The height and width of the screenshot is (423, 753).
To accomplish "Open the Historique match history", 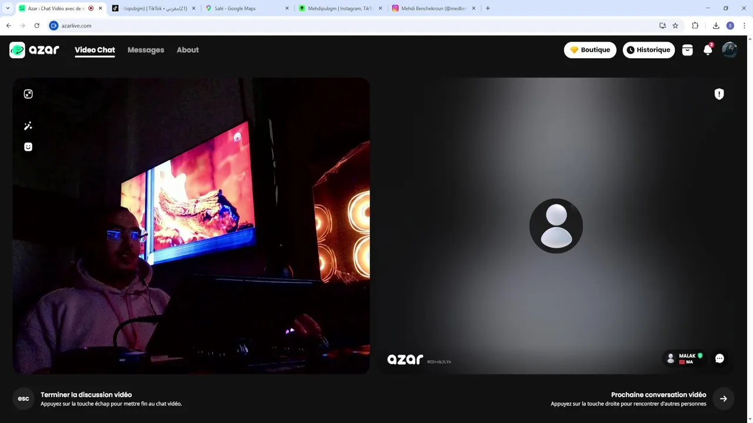I will (x=648, y=50).
